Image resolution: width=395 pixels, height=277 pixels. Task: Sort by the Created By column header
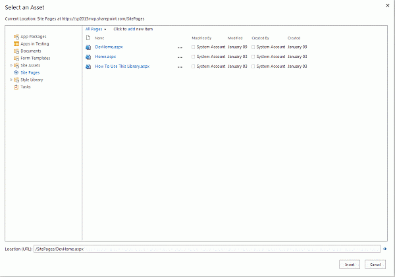tap(261, 38)
